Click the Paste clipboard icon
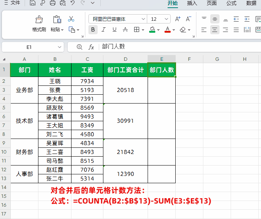Viewport: 261px width, 219px height. coord(57,19)
